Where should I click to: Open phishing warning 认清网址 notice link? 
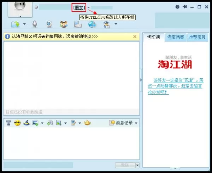[x=55, y=37]
